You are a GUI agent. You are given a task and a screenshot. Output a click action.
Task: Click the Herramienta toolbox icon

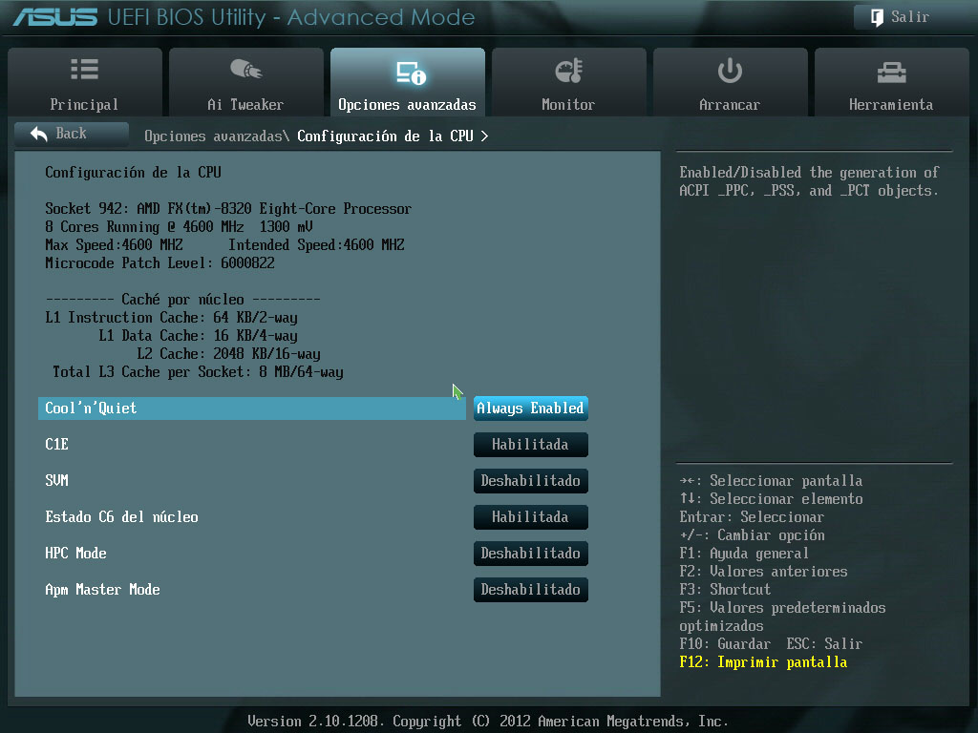pos(890,72)
